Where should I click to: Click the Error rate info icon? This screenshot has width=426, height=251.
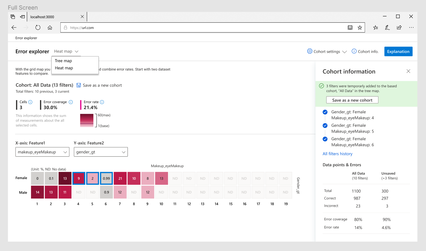tap(102, 102)
